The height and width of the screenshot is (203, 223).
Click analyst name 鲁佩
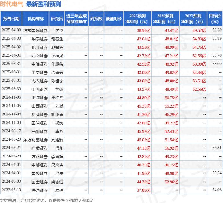point(59,89)
